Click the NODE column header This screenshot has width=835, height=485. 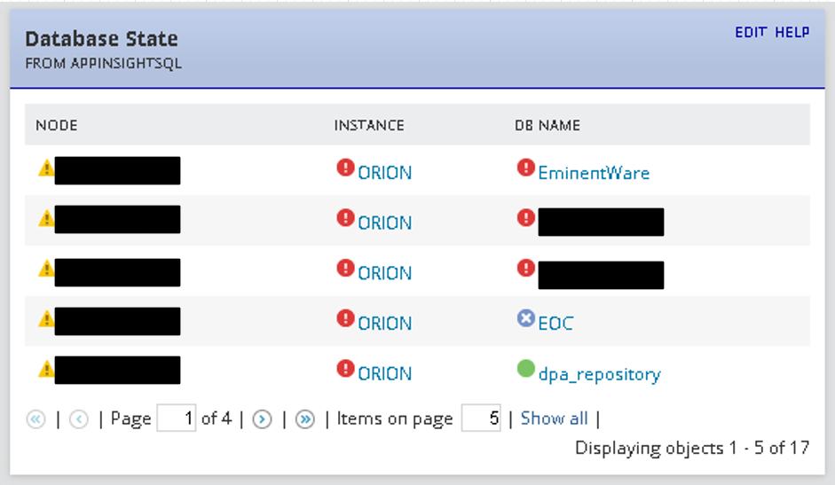coord(57,125)
